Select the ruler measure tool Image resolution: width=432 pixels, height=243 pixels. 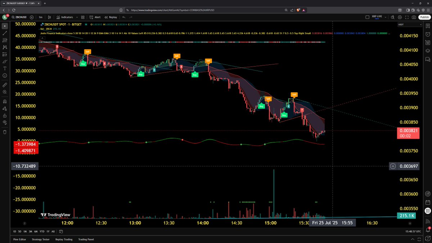pos(5,85)
